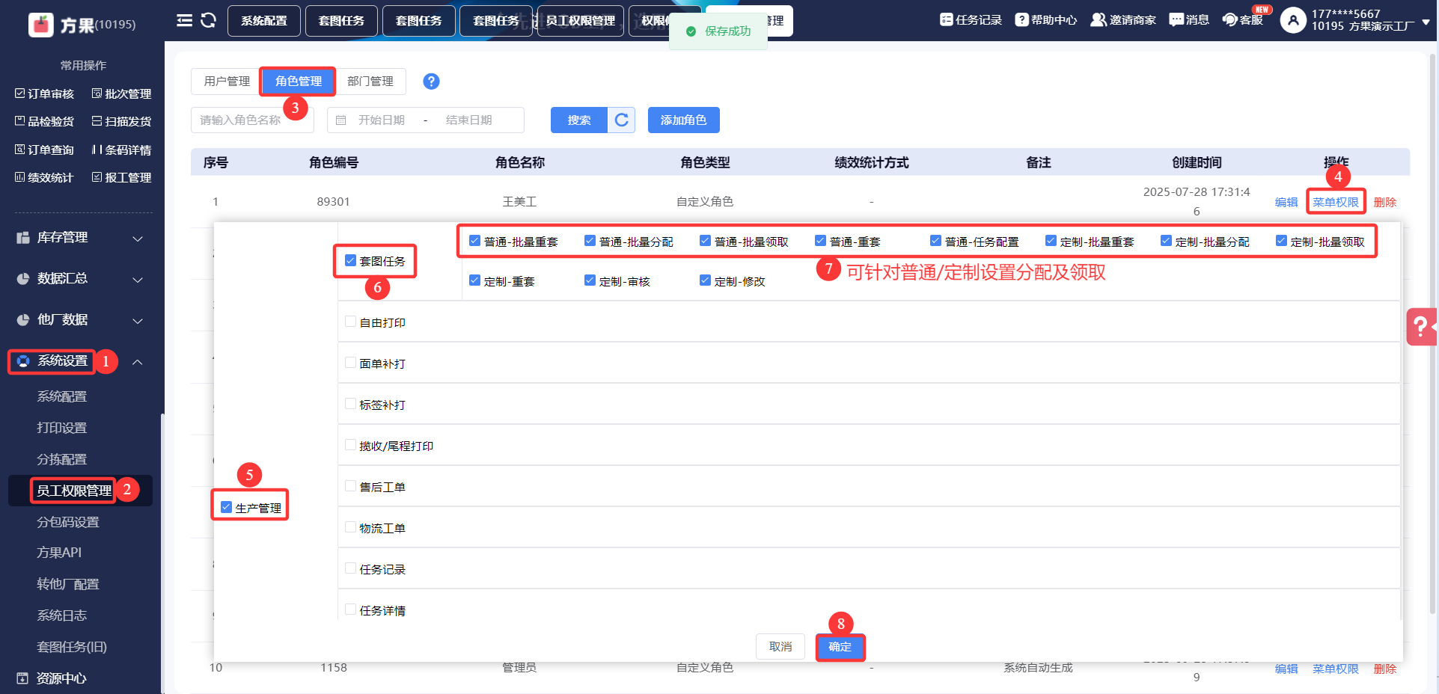Toggle the 生产管理 checkbox
Screen dimensions: 1439x694
[x=226, y=508]
